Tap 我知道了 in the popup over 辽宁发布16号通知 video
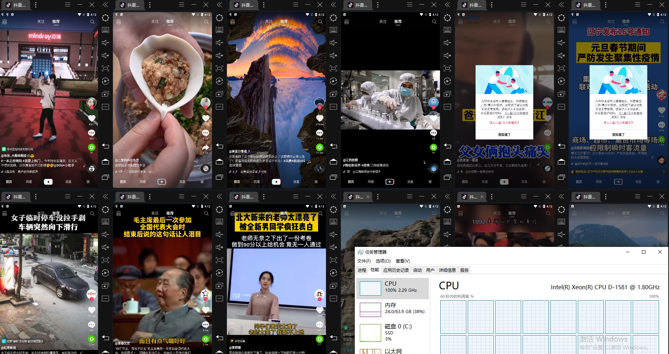 [618, 134]
